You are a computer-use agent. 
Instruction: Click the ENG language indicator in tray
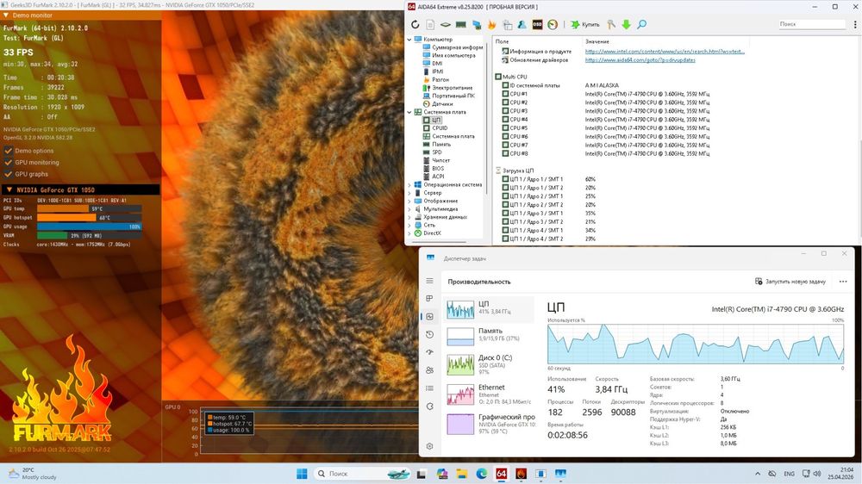pyautogui.click(x=789, y=474)
